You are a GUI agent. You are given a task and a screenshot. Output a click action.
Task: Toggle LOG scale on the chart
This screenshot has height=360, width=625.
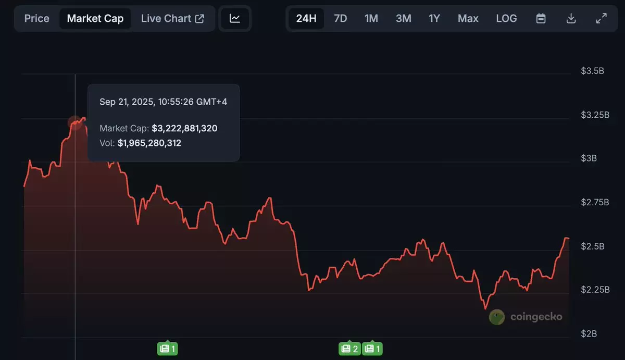506,19
